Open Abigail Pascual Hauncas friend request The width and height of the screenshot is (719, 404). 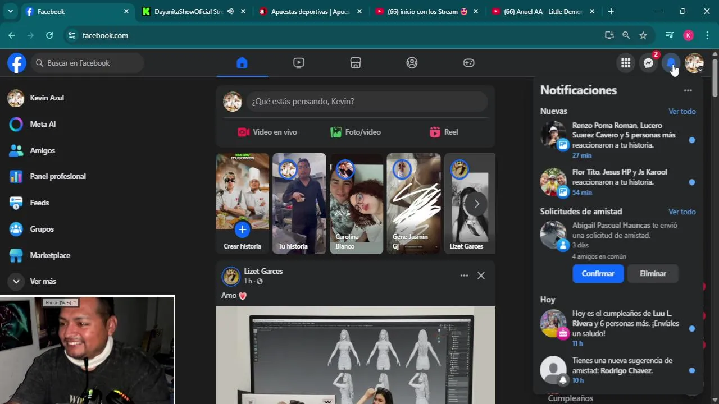coord(618,240)
